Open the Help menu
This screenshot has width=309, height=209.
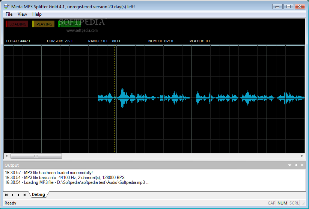[x=37, y=14]
